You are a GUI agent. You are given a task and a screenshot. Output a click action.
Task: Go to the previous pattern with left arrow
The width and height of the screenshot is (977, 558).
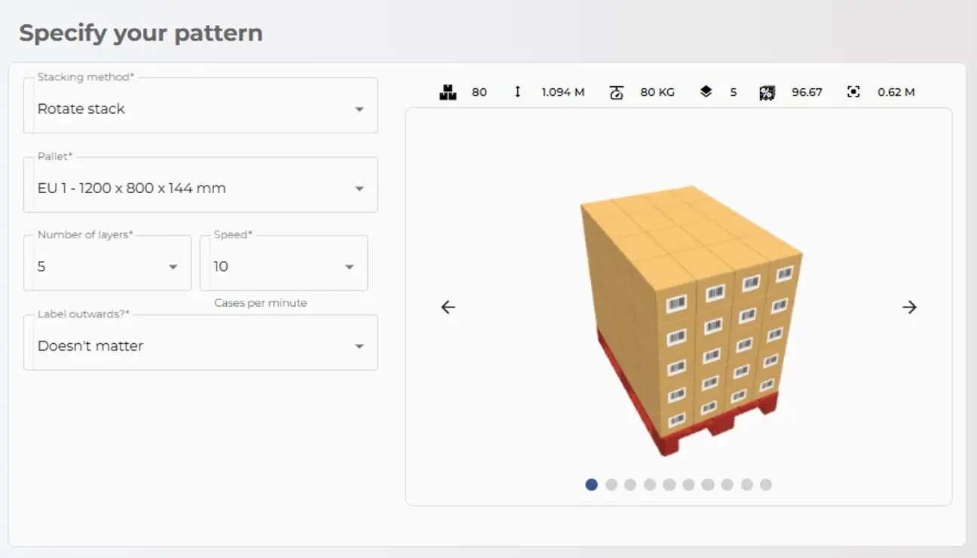tap(449, 307)
